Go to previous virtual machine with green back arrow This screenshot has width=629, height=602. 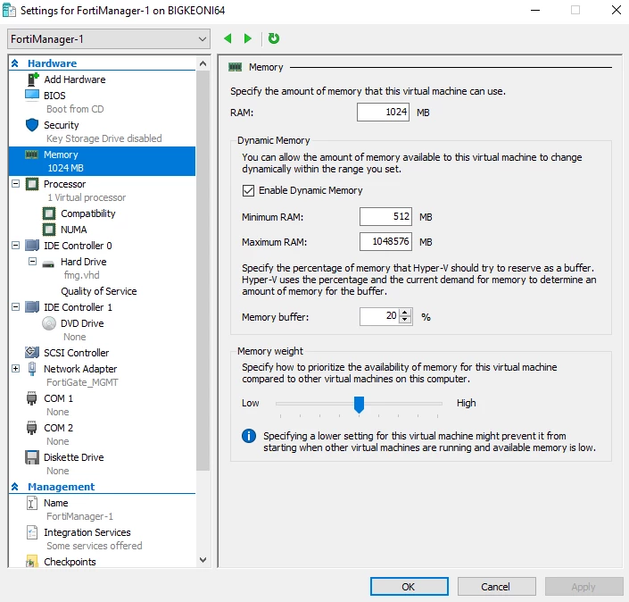[228, 38]
